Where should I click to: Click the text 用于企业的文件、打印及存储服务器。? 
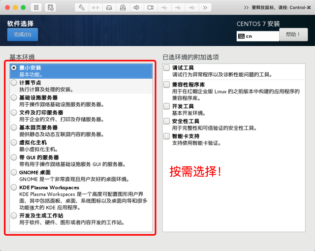[62, 120]
